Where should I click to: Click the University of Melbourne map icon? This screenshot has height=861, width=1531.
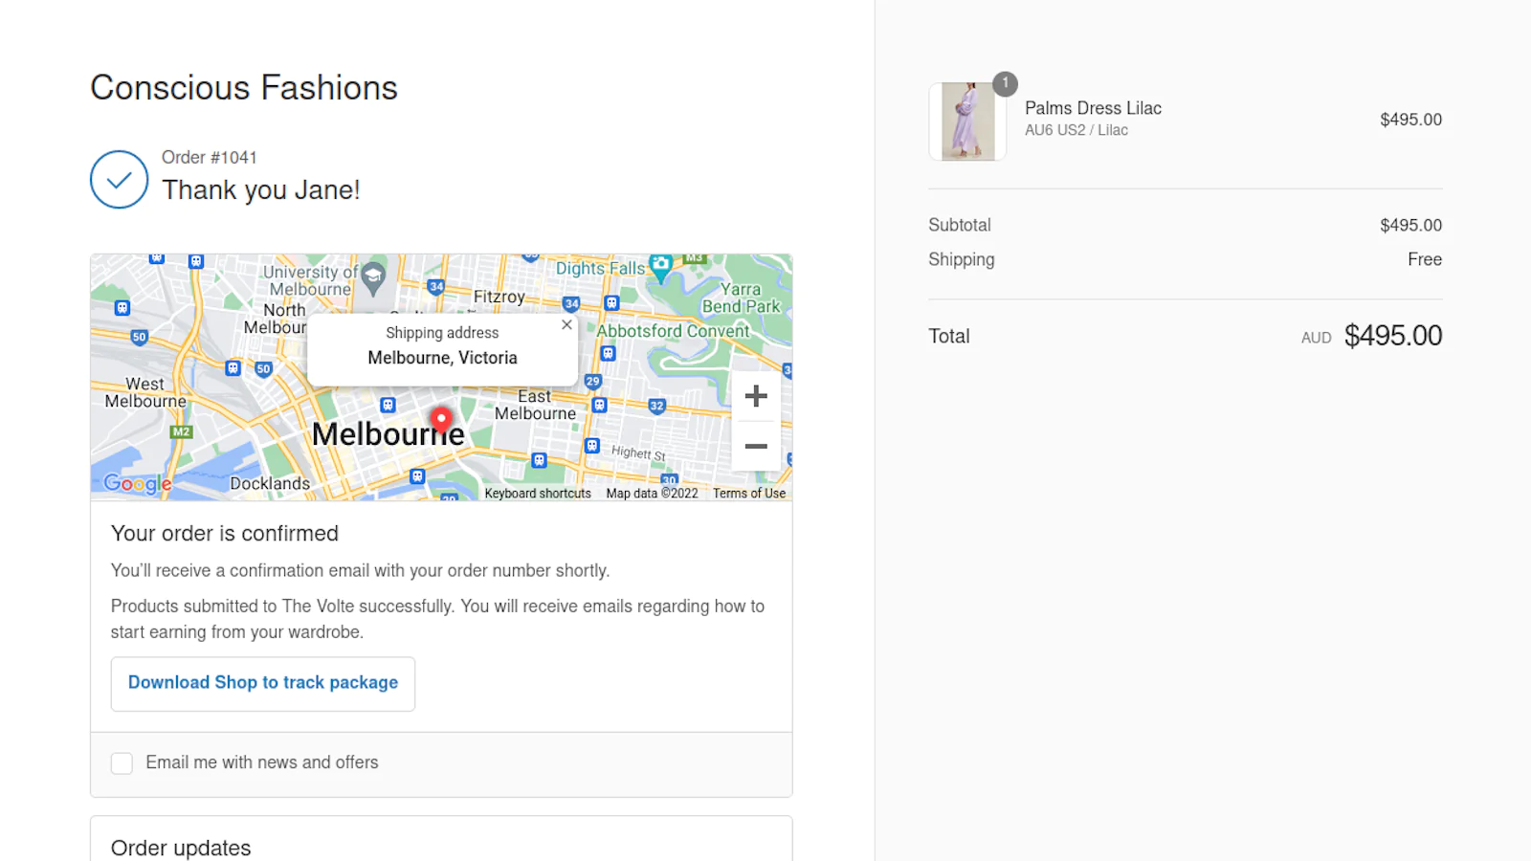[x=373, y=277]
